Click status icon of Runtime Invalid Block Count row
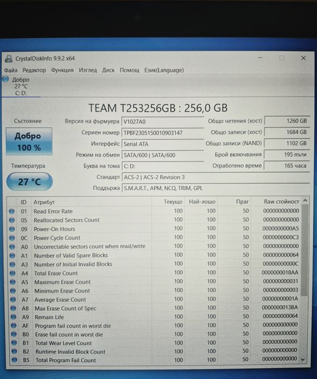The width and height of the screenshot is (317, 379). coord(15,351)
